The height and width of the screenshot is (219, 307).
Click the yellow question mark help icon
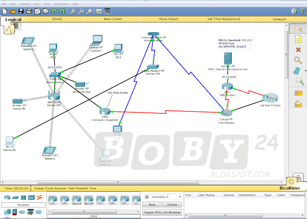(302, 11)
